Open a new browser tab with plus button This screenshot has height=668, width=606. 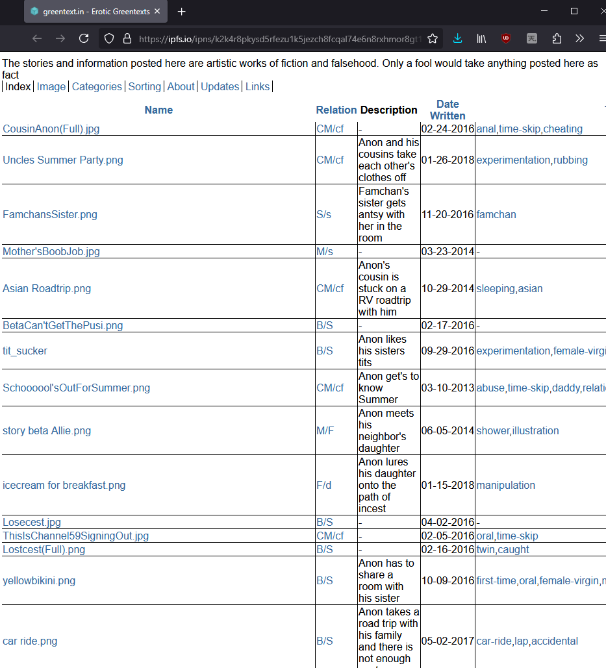(x=182, y=12)
